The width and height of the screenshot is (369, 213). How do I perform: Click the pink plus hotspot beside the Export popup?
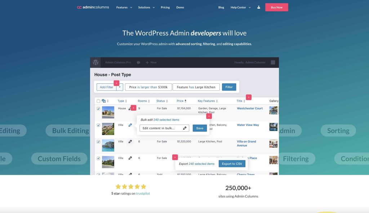tap(175, 157)
